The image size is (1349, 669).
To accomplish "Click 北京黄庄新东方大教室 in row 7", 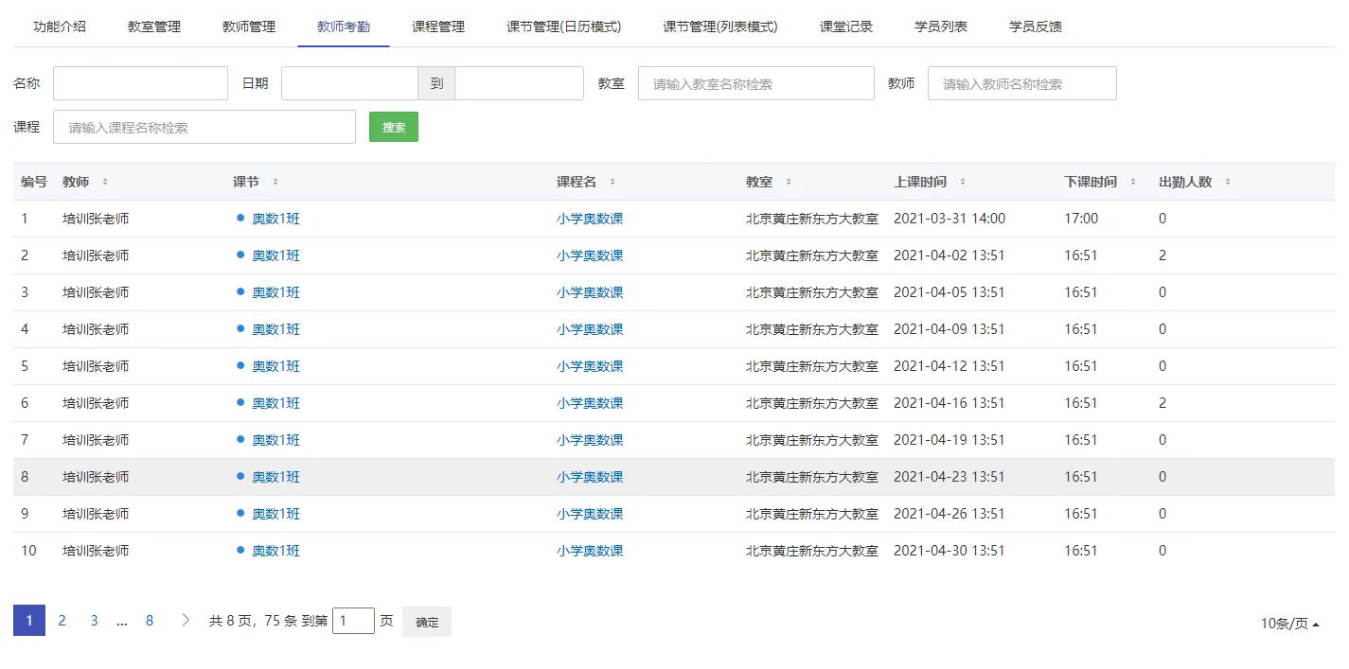I will coord(812,440).
